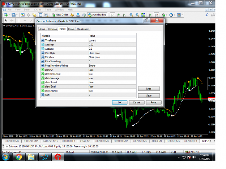Open the Periods clock dropdown
Viewport: 226px width, 169px height.
click(x=172, y=15)
